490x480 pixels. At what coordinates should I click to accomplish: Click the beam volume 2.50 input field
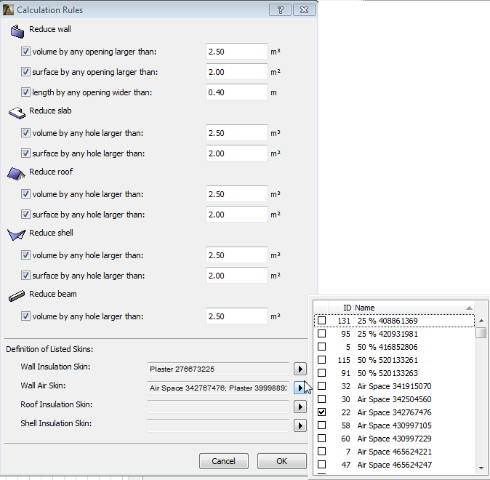tap(237, 316)
